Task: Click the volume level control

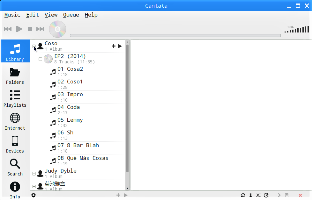Action: (297, 29)
